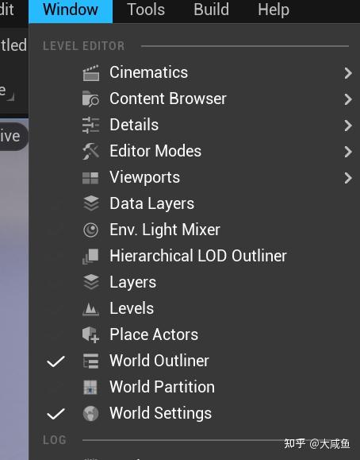Screen dimensions: 360x460
Task: Expand the Viewports submenu chevron
Action: click(x=348, y=178)
